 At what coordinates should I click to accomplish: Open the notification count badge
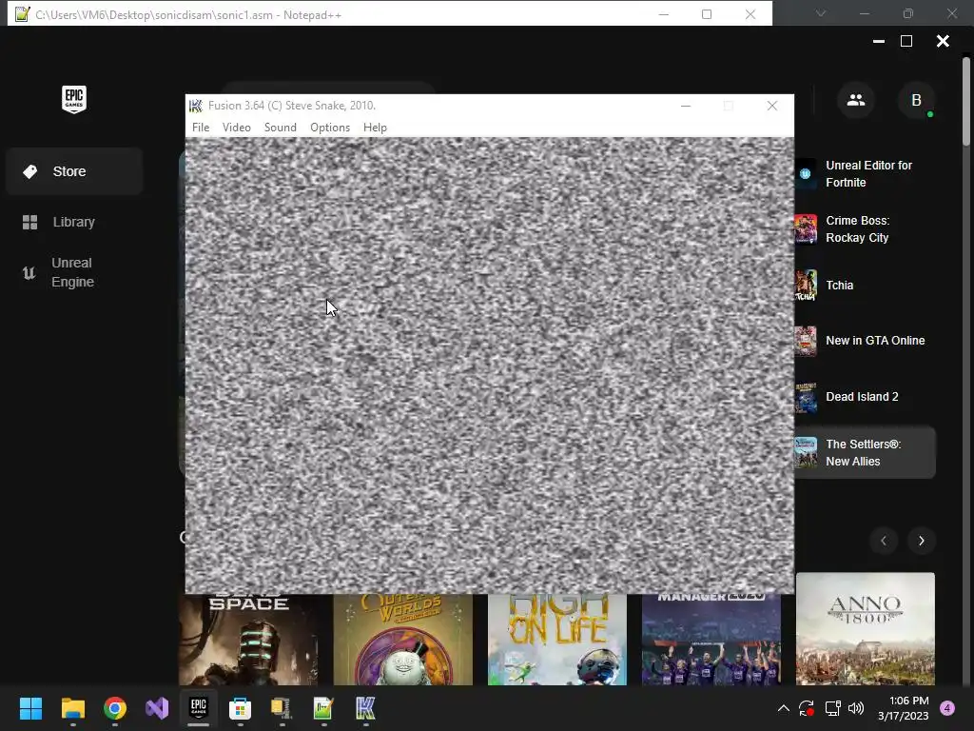click(947, 708)
